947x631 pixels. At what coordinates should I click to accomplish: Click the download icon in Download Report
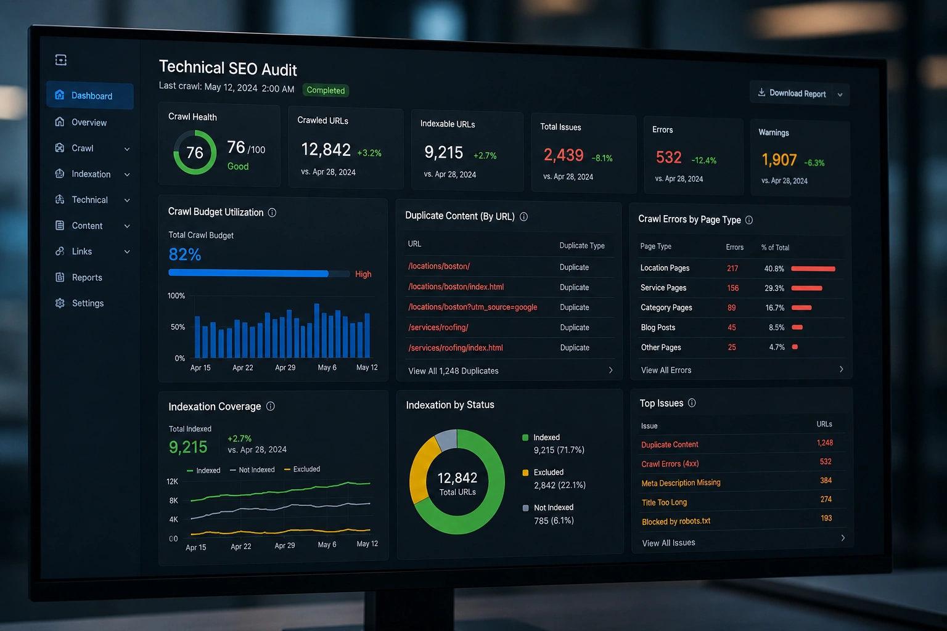pos(762,92)
